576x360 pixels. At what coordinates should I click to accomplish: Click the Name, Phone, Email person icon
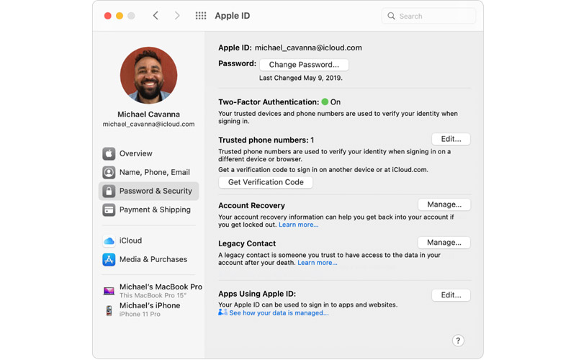109,172
